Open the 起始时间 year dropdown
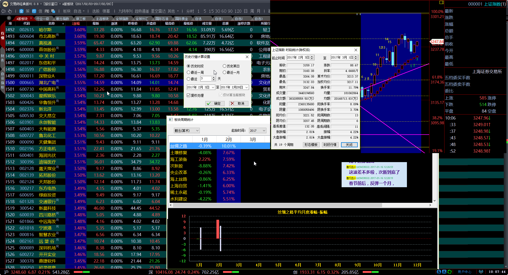The image size is (508, 275). click(x=257, y=131)
